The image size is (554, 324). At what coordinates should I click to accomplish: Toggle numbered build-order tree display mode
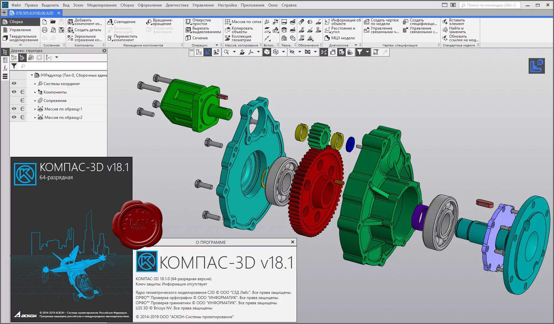[x=14, y=57]
